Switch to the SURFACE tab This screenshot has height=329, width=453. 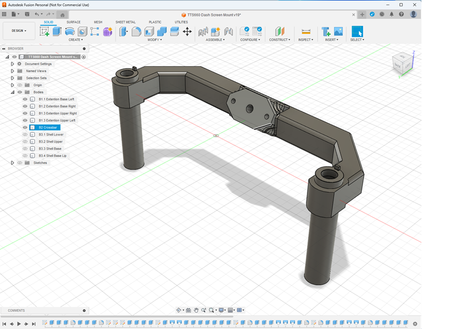click(x=74, y=22)
